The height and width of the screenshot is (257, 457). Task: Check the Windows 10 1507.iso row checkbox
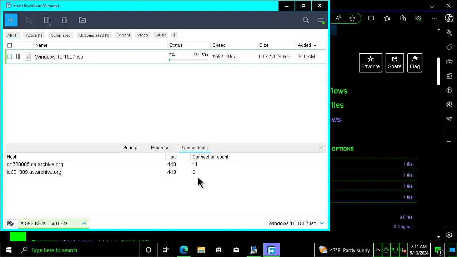tap(10, 56)
